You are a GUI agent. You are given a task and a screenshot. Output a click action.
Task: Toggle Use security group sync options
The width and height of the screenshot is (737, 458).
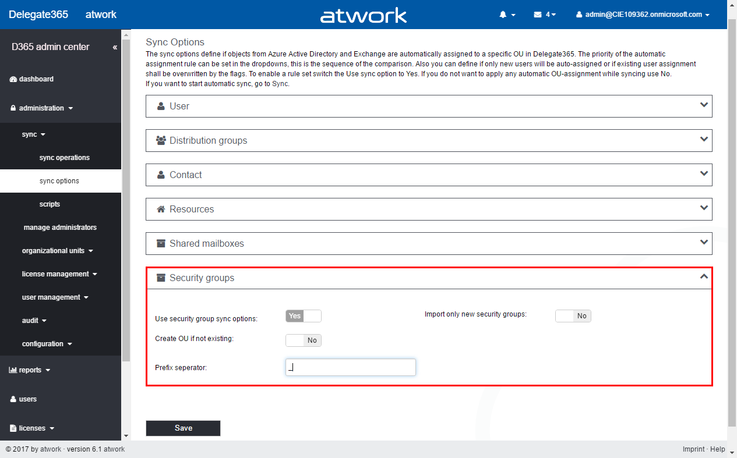coord(304,316)
